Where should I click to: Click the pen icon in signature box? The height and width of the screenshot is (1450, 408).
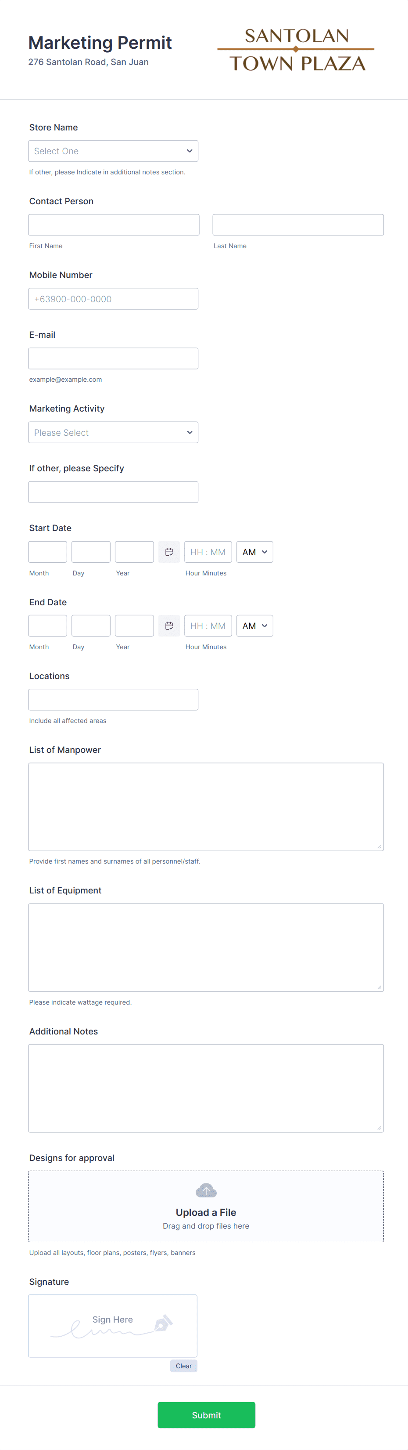coord(163,1323)
